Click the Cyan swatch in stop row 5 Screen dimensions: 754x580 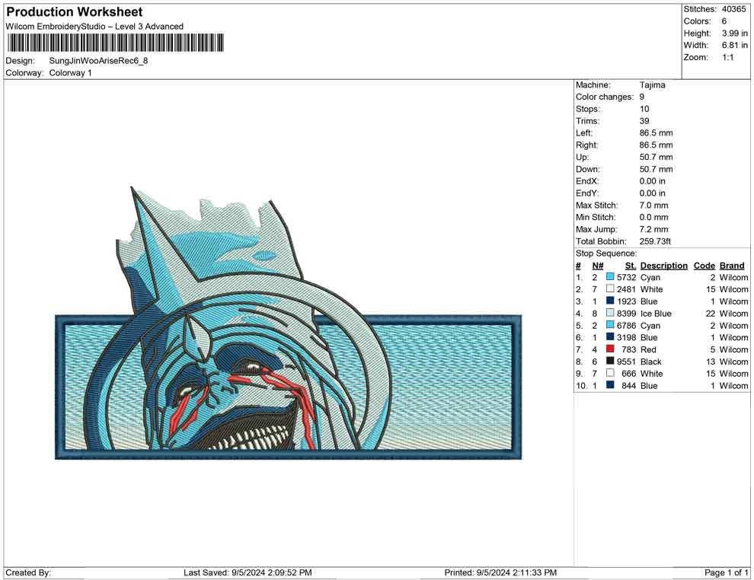click(x=610, y=325)
